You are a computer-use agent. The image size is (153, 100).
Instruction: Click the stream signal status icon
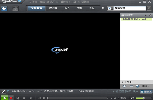point(115,91)
